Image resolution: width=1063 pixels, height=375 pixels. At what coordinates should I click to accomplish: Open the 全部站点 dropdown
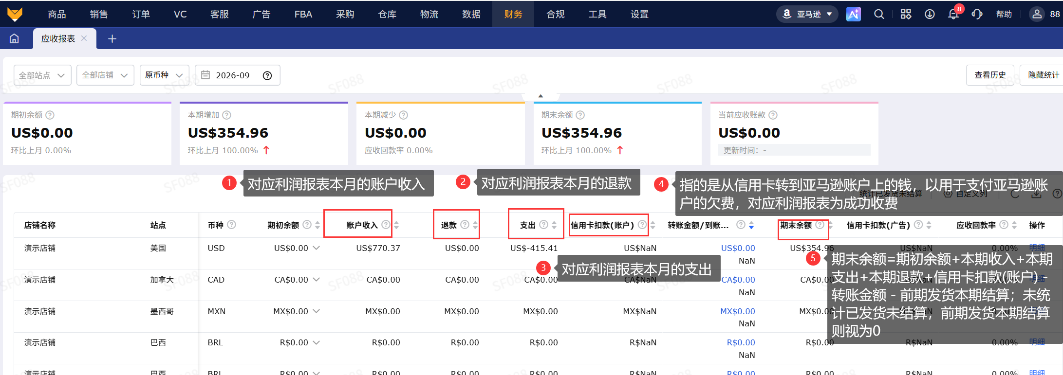[42, 75]
